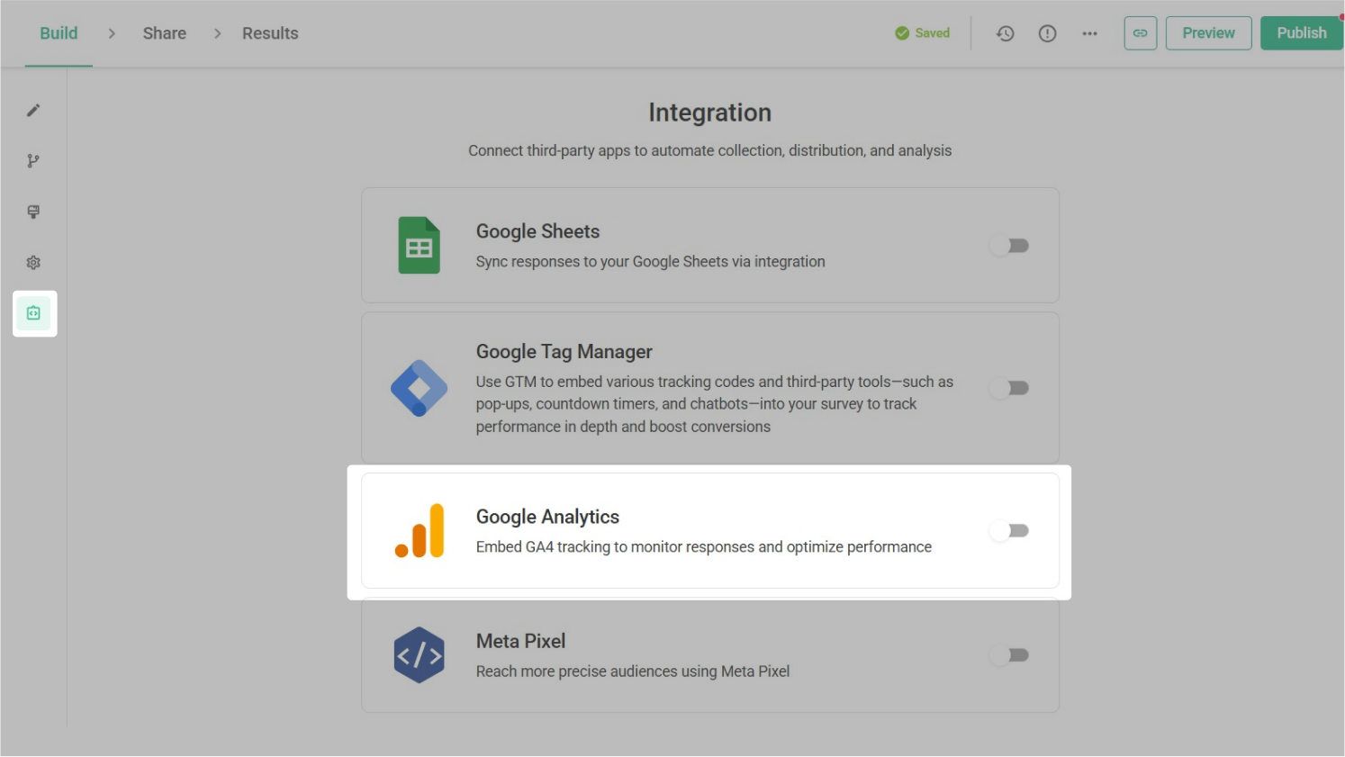Click the exclamation info icon in header
The height and width of the screenshot is (757, 1345).
(1047, 33)
